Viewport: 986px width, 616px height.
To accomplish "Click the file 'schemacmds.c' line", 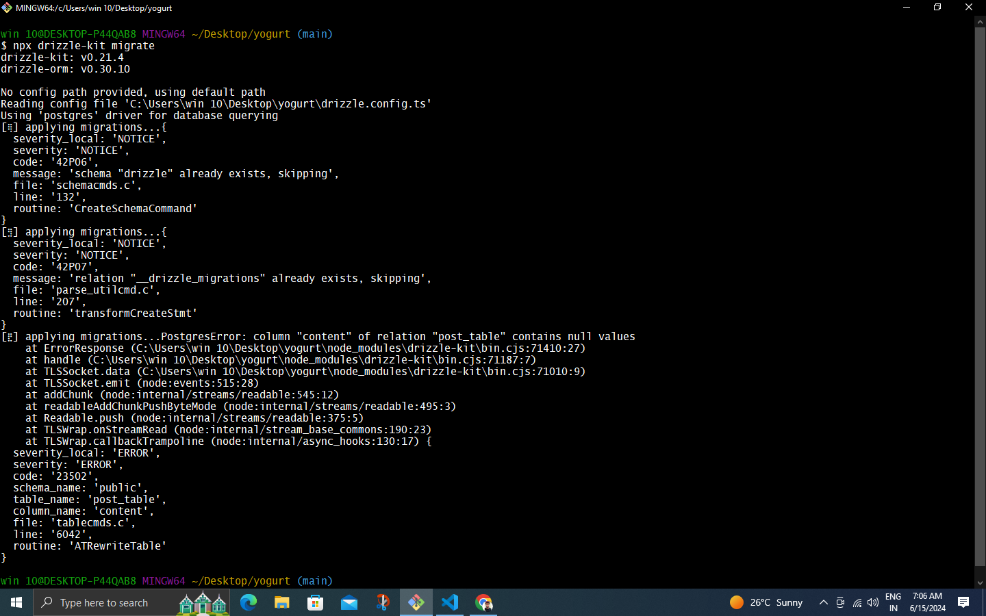I will coord(77,185).
